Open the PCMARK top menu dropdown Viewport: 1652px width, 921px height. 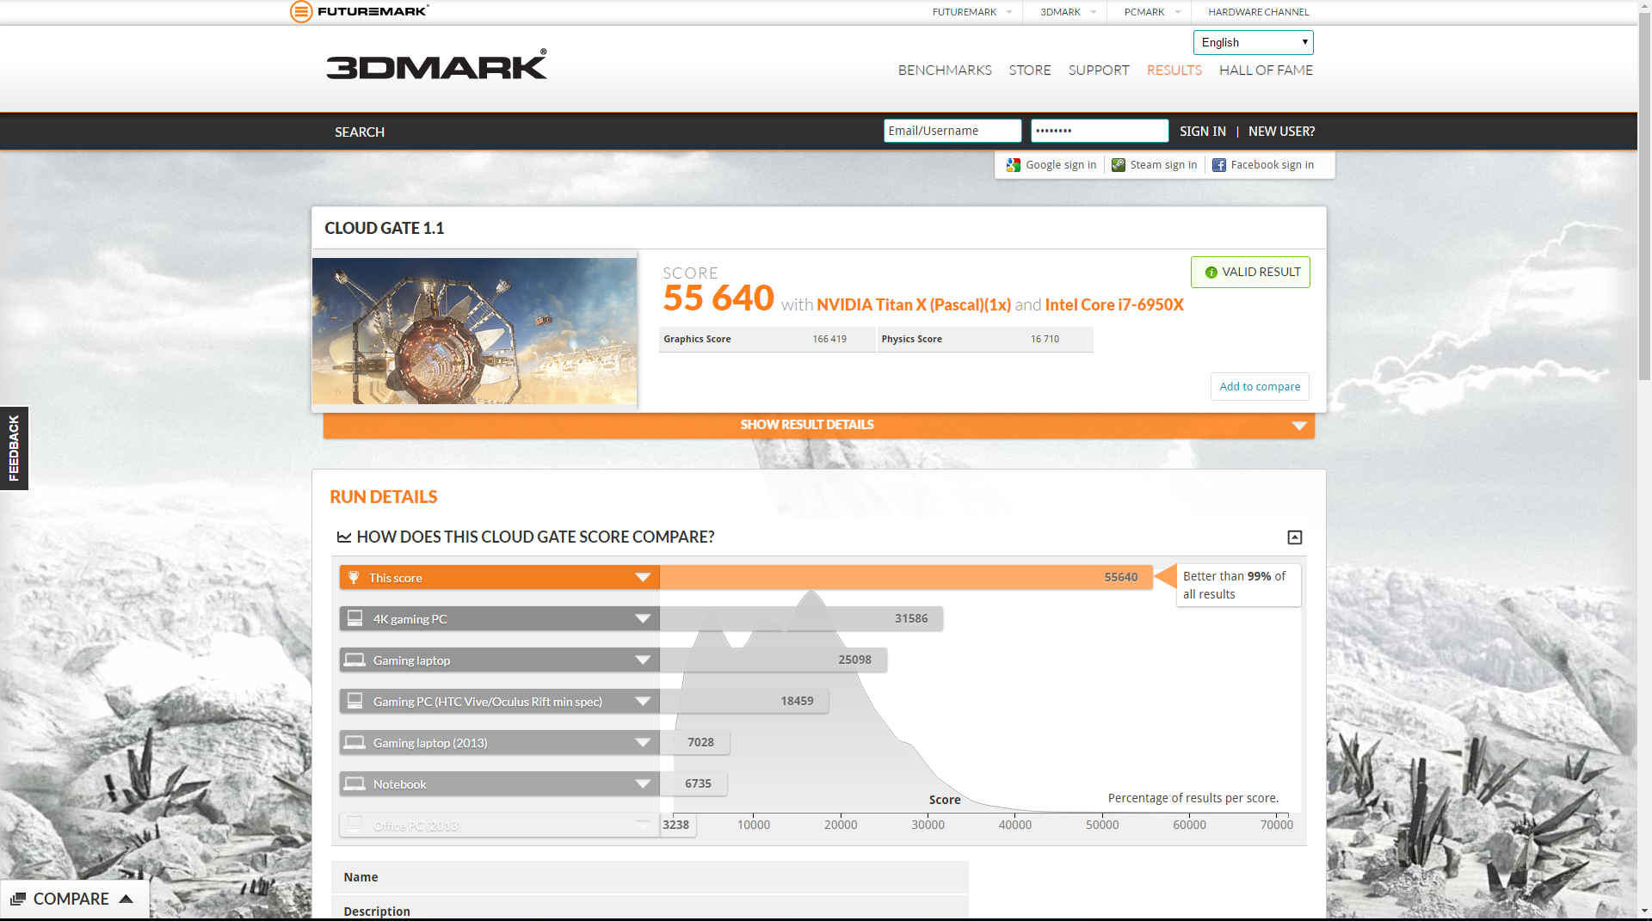[x=1178, y=12]
